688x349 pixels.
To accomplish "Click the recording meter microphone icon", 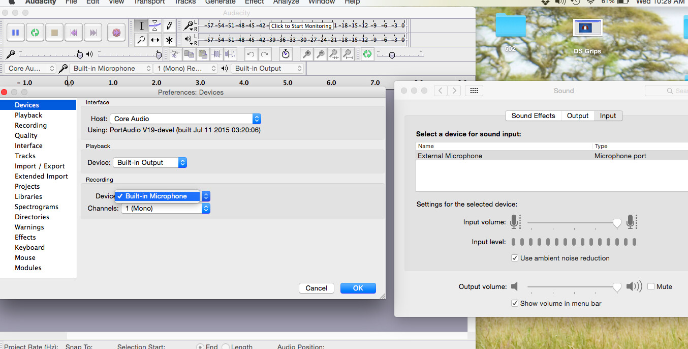I will [x=188, y=25].
